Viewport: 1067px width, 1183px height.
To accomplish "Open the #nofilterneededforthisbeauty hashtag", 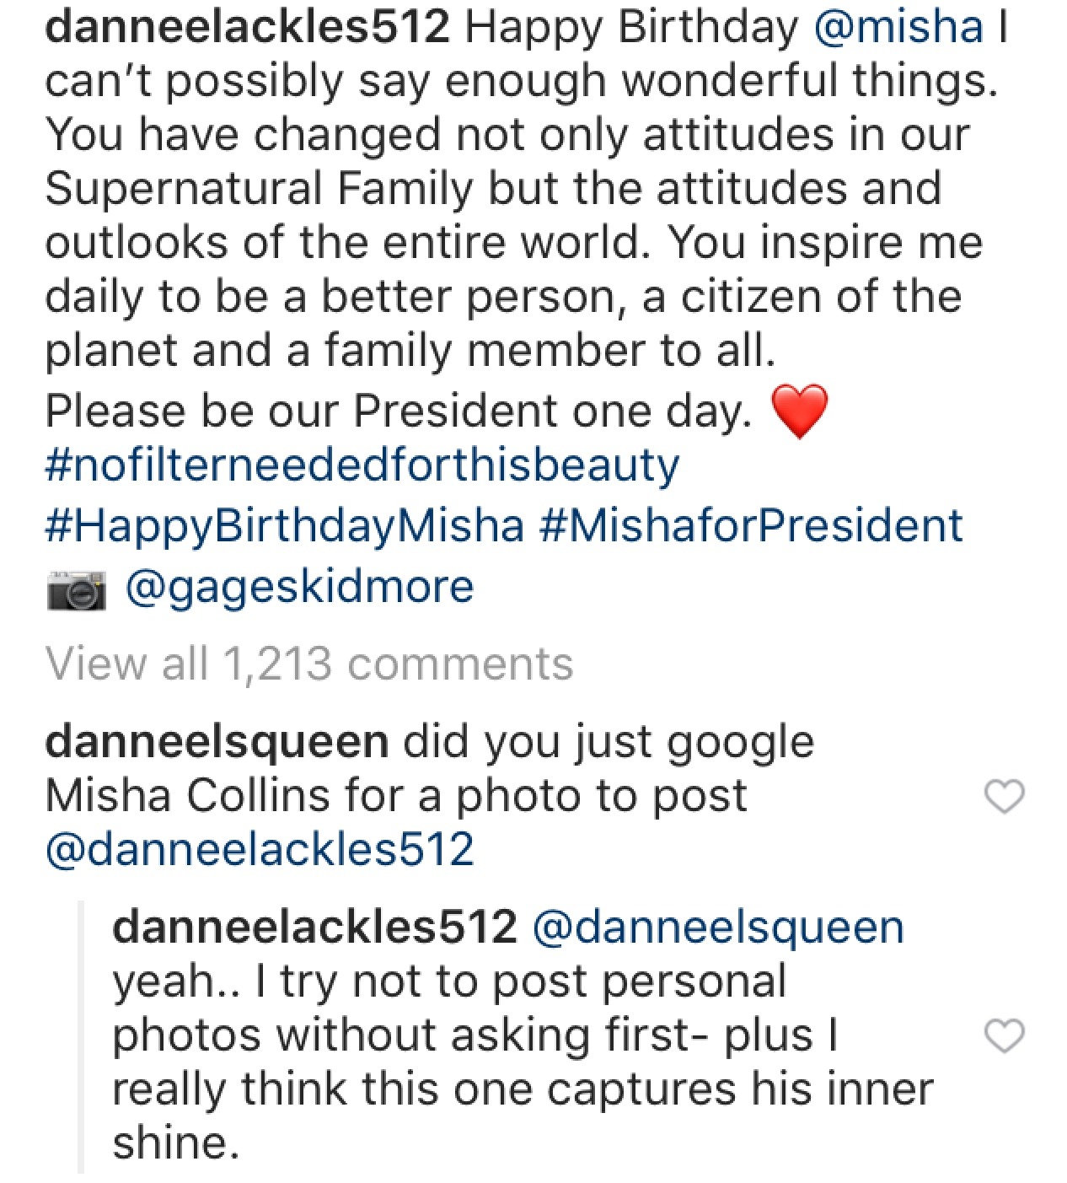I will pyautogui.click(x=362, y=465).
